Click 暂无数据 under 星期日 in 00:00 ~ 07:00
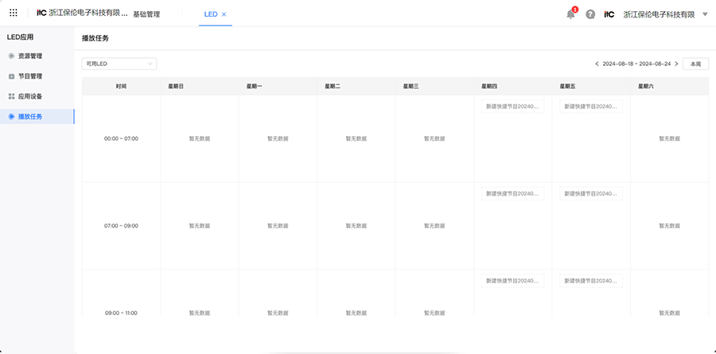 pyautogui.click(x=200, y=138)
